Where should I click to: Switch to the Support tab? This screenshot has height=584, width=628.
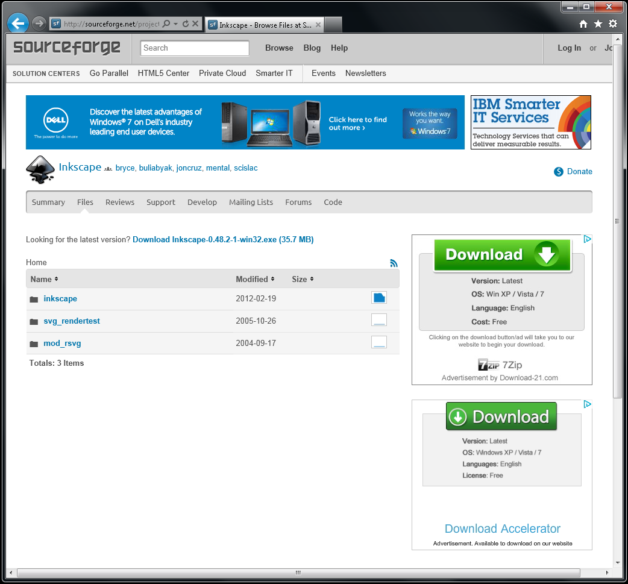click(x=160, y=203)
